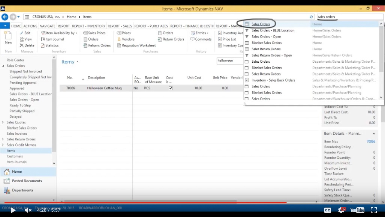Open Orders in the Sales group
385x217 pixels.
coord(91,39)
